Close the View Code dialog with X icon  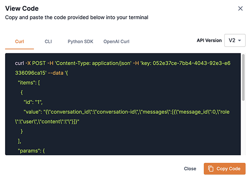tap(240, 8)
